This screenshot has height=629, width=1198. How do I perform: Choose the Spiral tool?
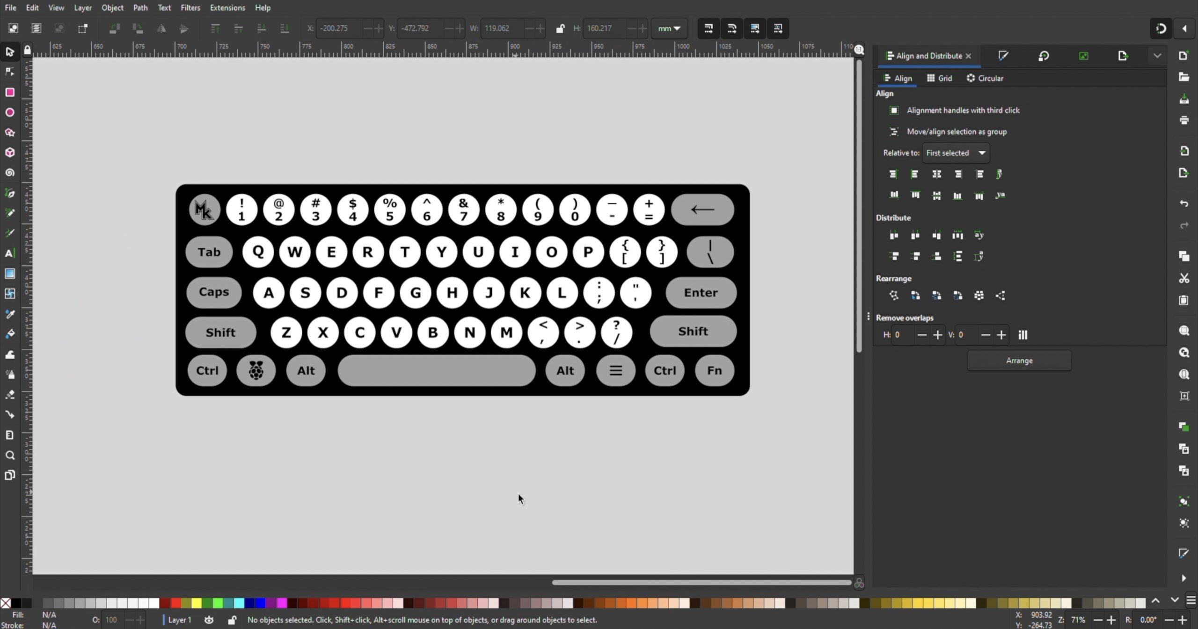coord(10,173)
